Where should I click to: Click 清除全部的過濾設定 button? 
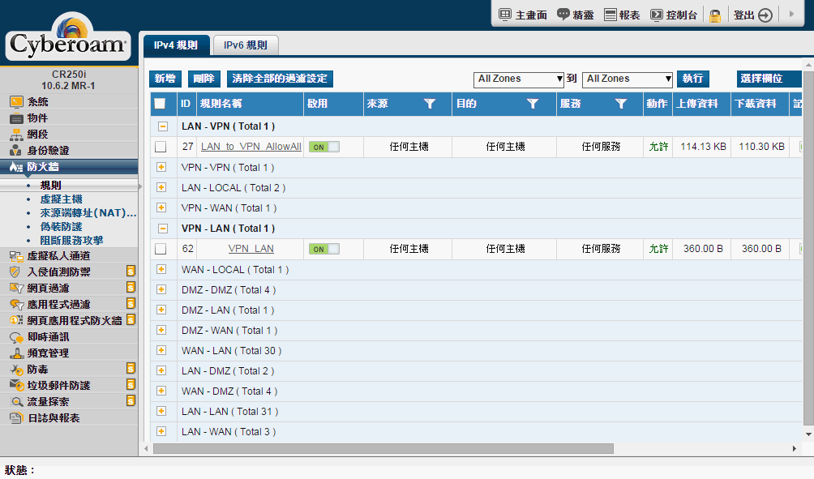(x=280, y=79)
